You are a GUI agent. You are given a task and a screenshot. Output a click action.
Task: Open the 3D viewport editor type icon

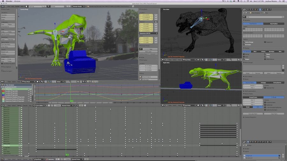coord(2,81)
